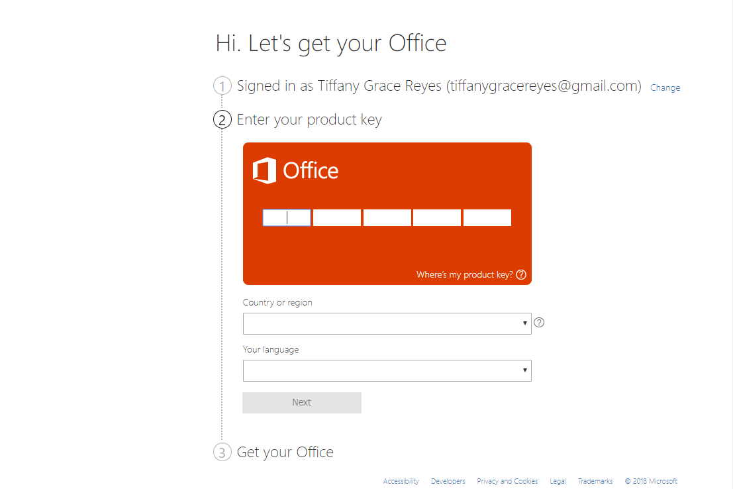The height and width of the screenshot is (489, 733).
Task: Click the second product key segment field
Action: tap(337, 217)
